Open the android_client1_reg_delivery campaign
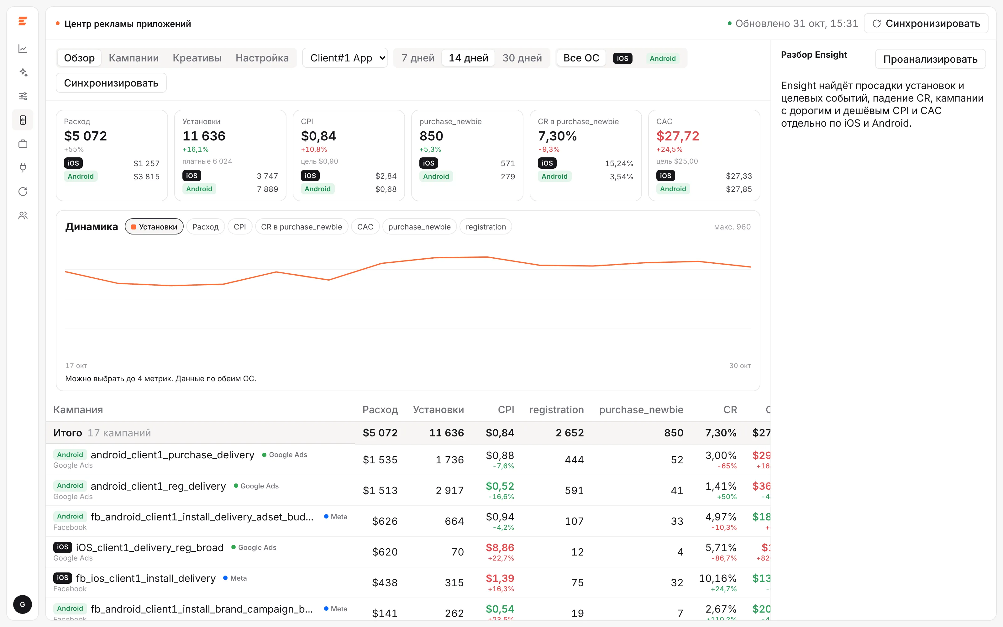 158,486
